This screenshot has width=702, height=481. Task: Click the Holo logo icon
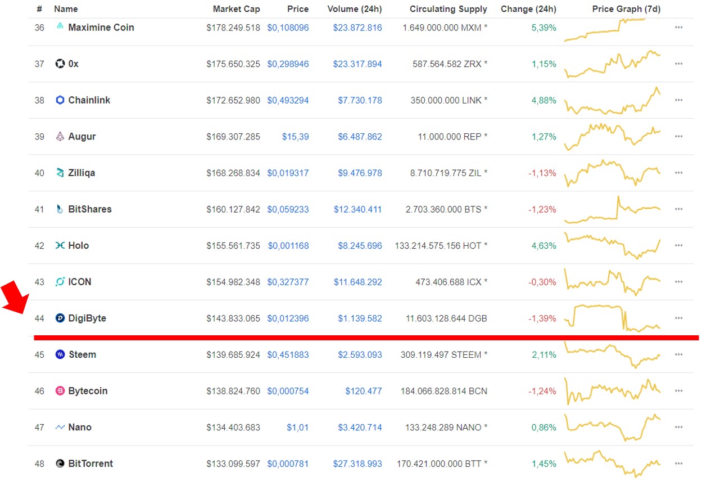click(60, 245)
